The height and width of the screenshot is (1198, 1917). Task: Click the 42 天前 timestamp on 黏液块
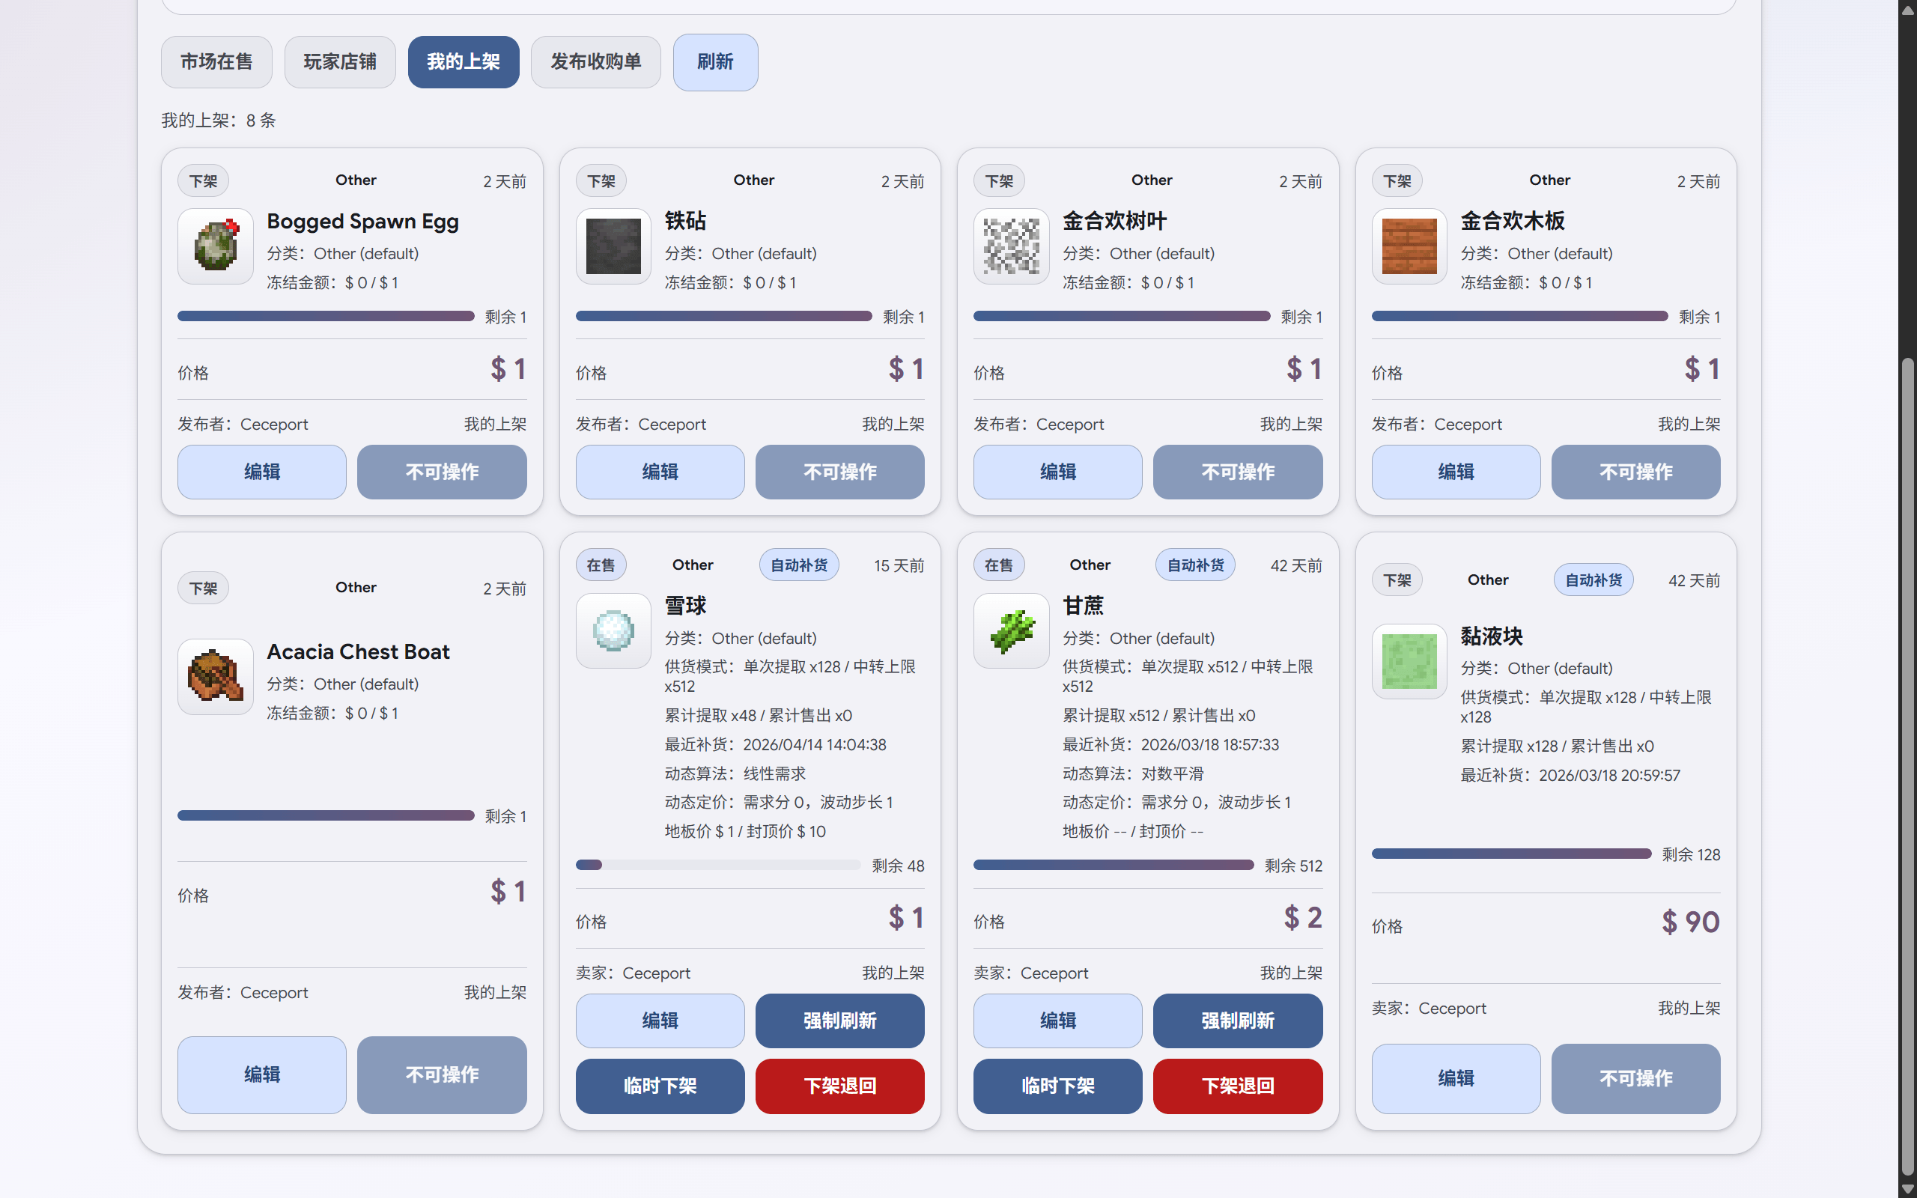(1695, 581)
